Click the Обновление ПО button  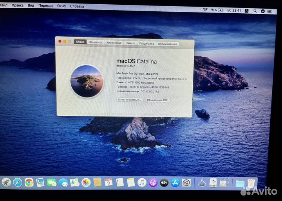point(158,100)
